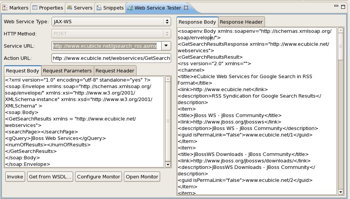The height and width of the screenshot is (199, 350).
Task: Expand the Service URL history dropdown
Action: (x=166, y=46)
